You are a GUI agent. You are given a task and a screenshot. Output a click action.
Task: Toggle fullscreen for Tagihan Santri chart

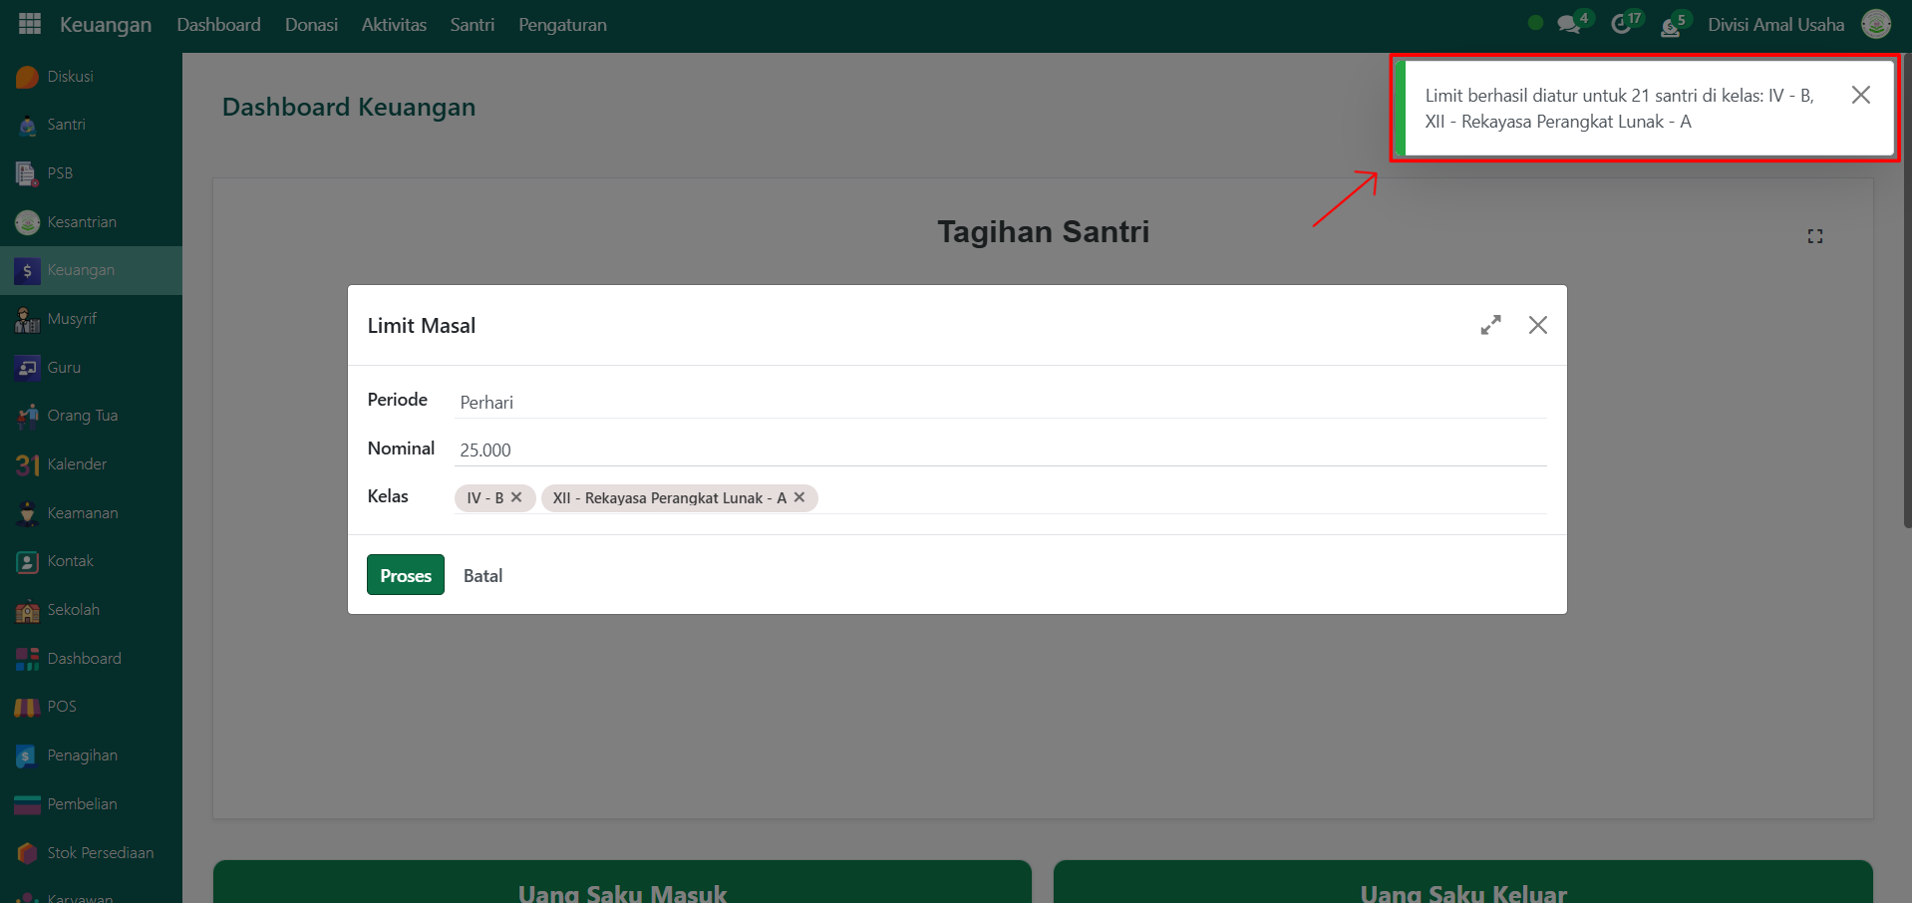[x=1814, y=236]
